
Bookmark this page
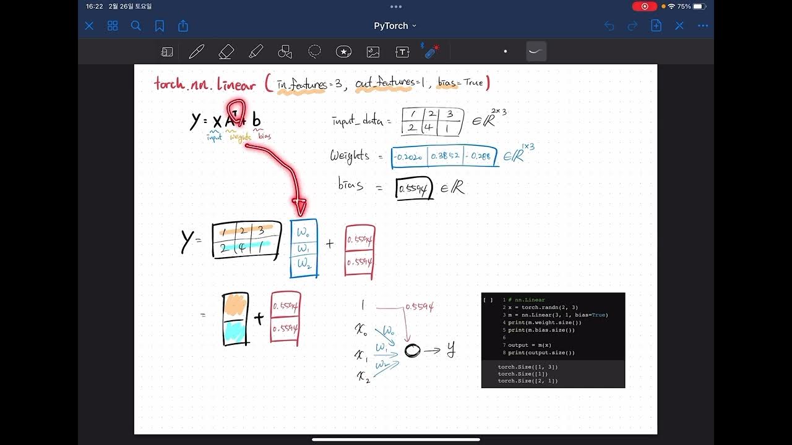pos(160,26)
